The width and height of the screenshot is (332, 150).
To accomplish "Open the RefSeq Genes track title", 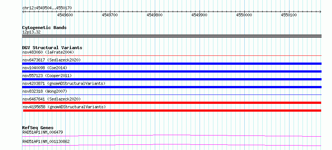I will coord(38,128).
